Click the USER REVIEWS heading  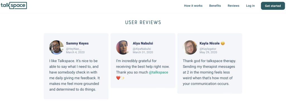coord(143,22)
